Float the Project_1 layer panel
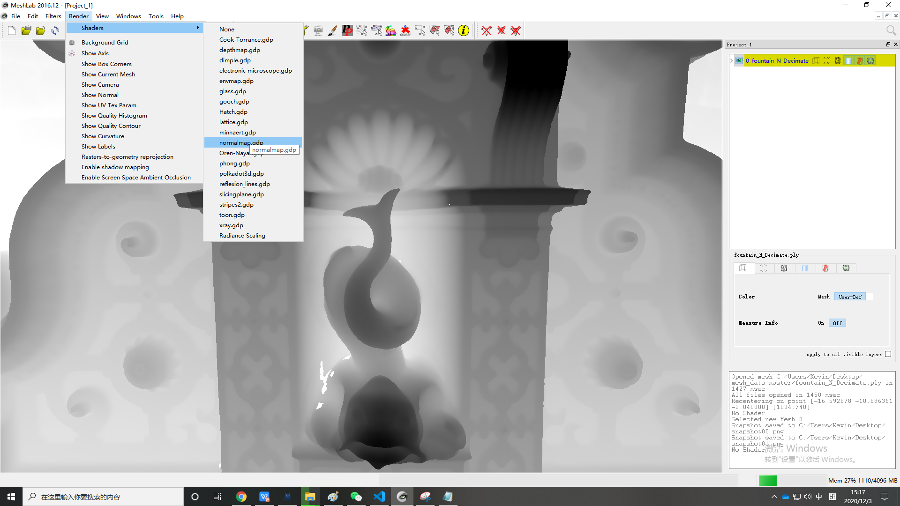This screenshot has width=900, height=506. point(888,45)
